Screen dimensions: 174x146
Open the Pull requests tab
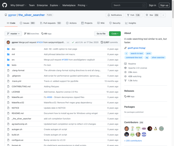pos(51,23)
